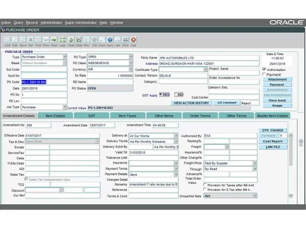Open the Query menu
Viewport: 306px width, 229px height.
click(x=18, y=23)
